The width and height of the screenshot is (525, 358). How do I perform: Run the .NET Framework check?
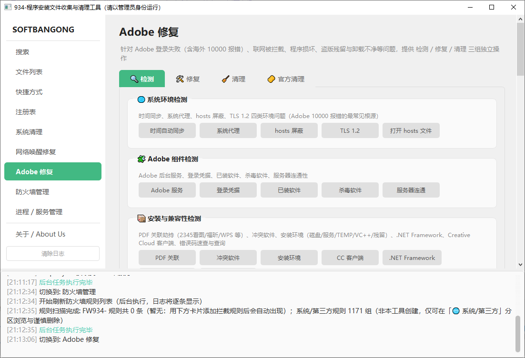point(412,258)
